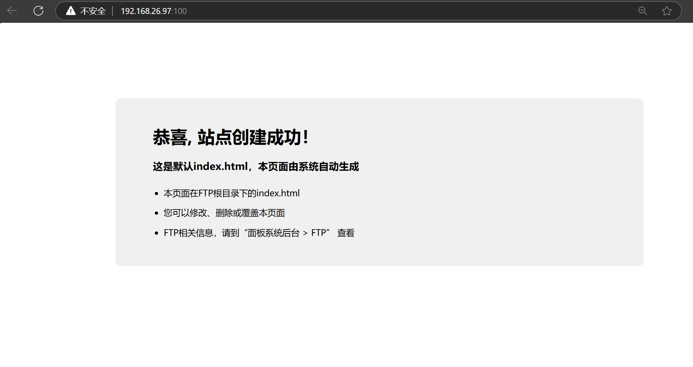Open the 不安全 site security warning
The width and height of the screenshot is (693, 367).
[86, 11]
